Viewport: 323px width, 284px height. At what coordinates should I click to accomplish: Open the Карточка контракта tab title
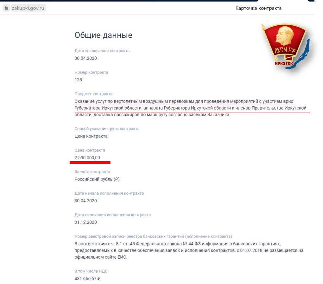coord(258,8)
